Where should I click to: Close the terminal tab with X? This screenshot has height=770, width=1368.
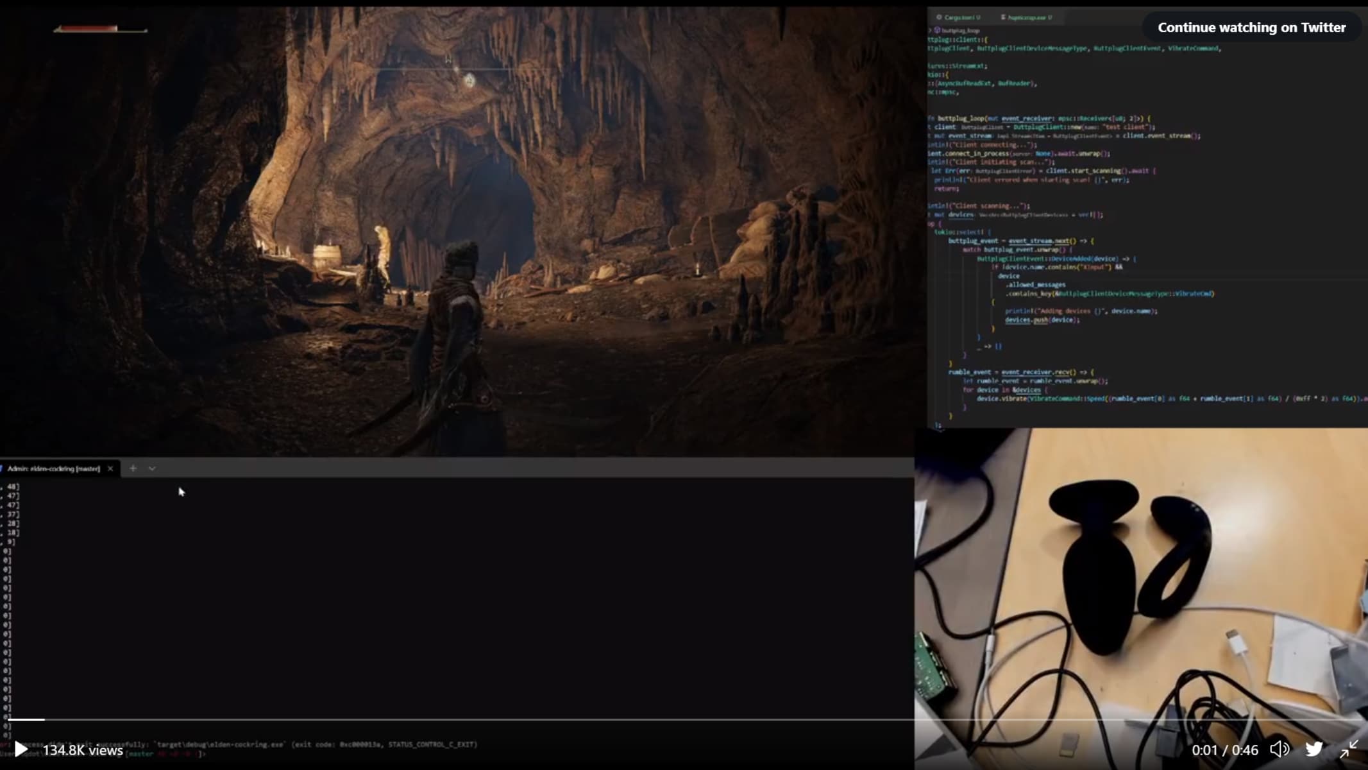[x=110, y=468]
